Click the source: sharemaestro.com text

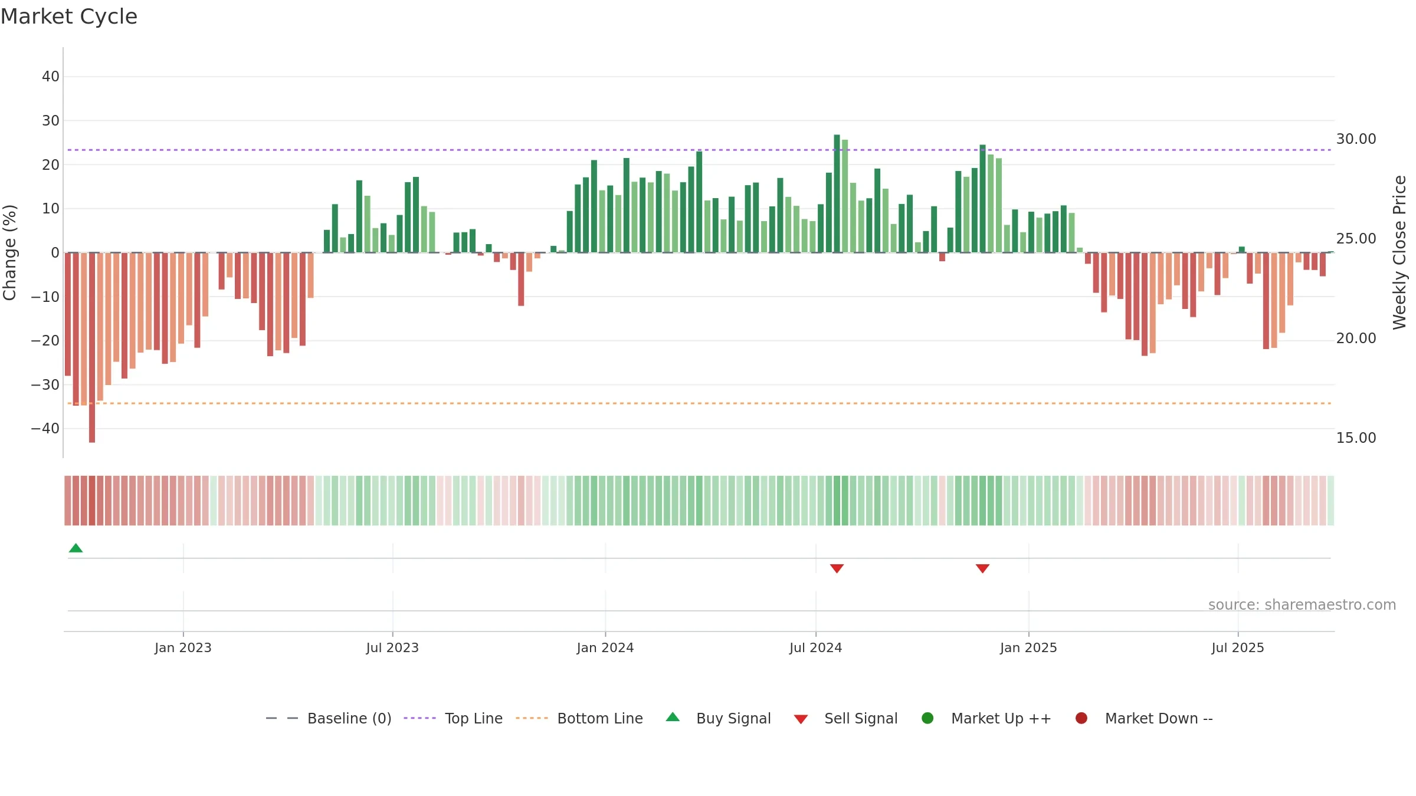pos(1302,605)
